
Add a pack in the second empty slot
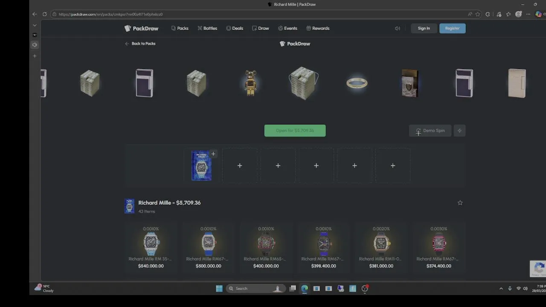pos(240,165)
